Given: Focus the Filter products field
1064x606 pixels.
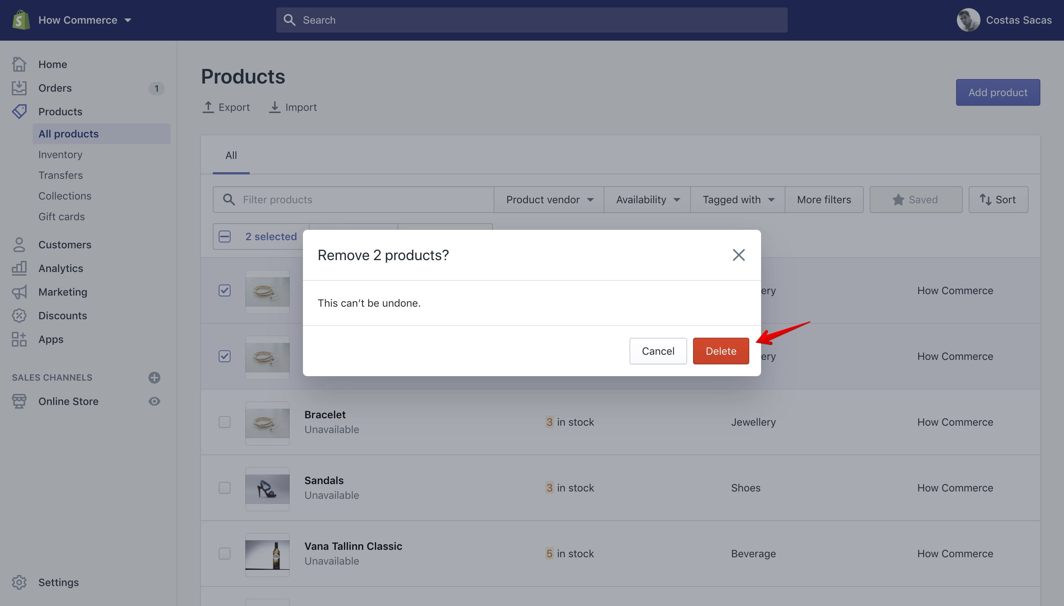Looking at the screenshot, I should click(353, 200).
